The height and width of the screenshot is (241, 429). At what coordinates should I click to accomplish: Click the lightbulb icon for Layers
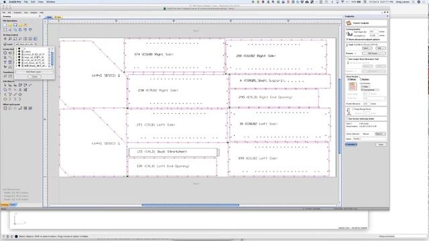click(x=5, y=44)
